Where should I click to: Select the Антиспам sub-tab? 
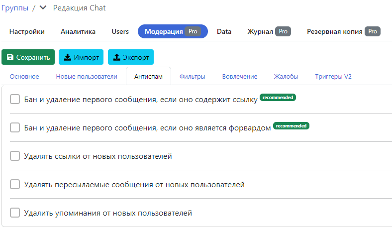point(149,76)
